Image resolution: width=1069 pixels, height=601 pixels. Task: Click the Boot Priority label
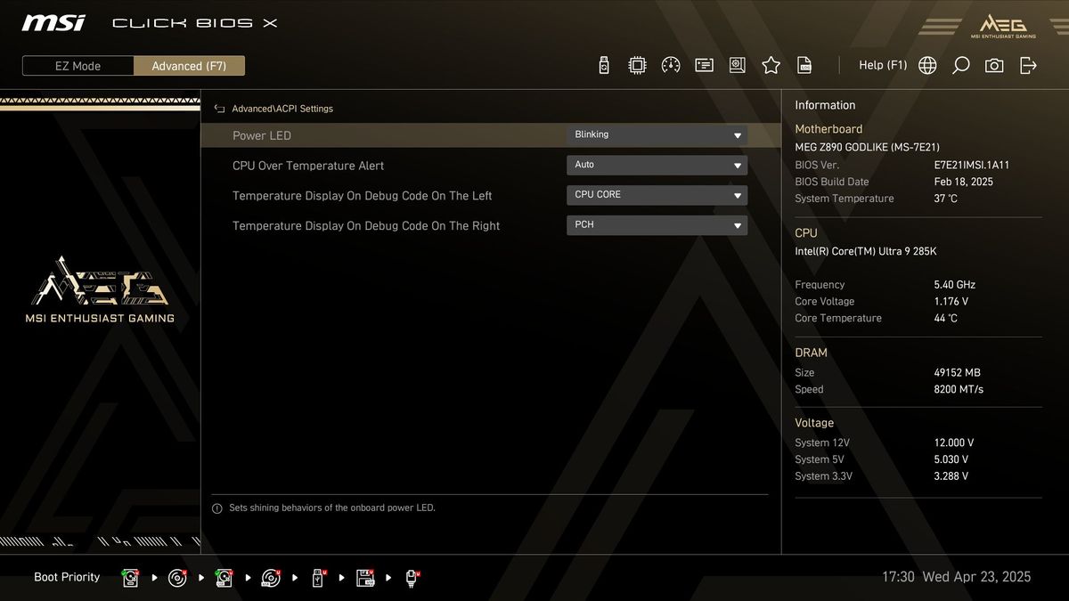pos(67,577)
